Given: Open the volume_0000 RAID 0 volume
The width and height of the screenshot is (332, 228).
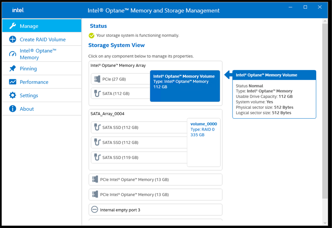Looking at the screenshot, I should point(204,129).
